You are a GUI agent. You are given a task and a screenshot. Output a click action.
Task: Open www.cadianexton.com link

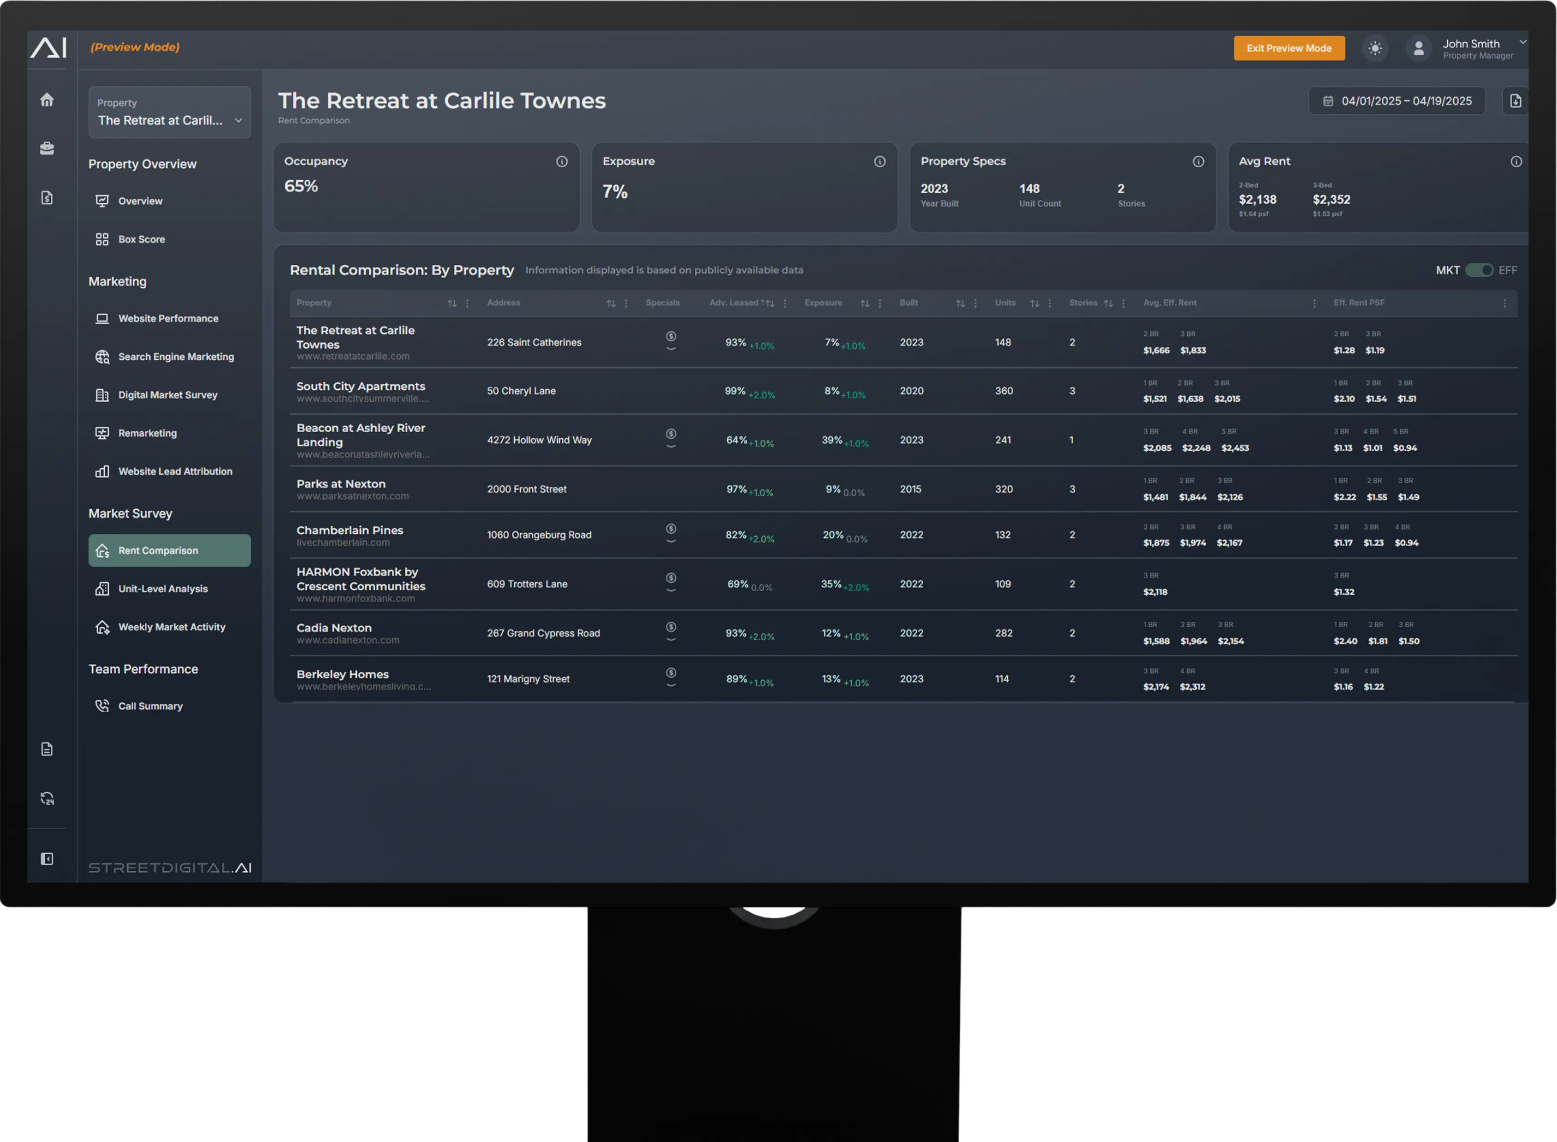pos(348,640)
